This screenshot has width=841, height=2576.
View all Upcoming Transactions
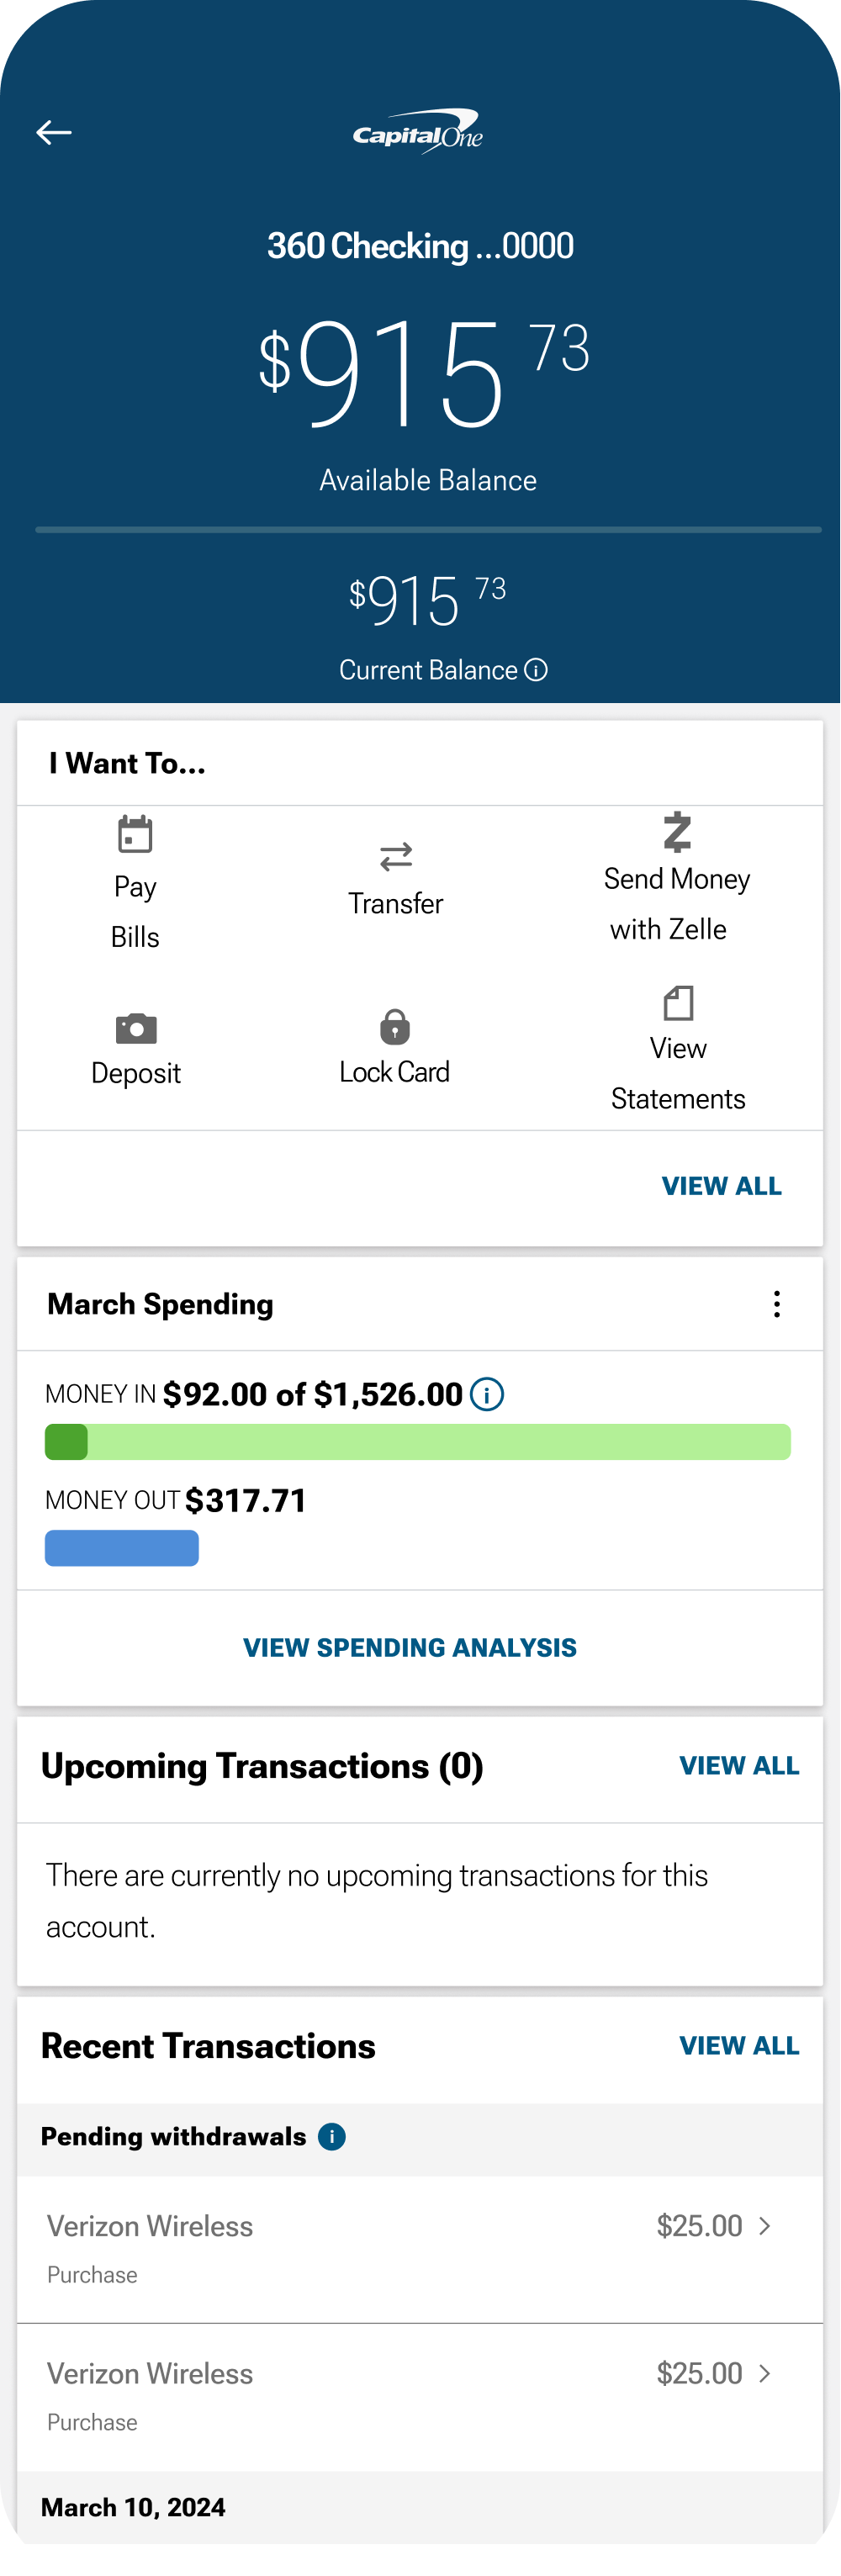(739, 1766)
